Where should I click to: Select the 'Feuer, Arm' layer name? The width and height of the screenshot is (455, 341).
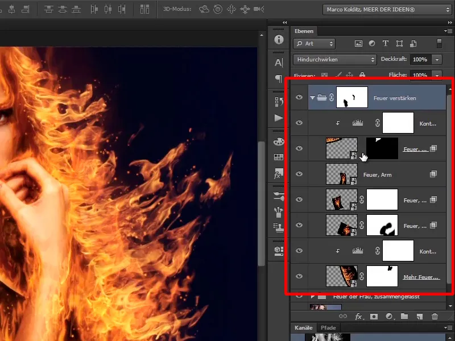pos(378,174)
